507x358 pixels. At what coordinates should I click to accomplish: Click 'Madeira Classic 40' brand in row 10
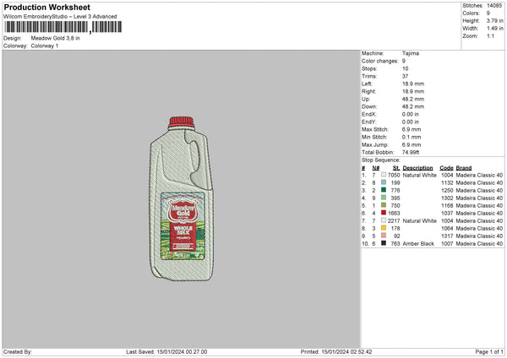(x=479, y=244)
